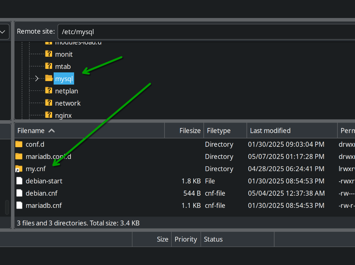Expand the mysql tree node
Viewport: 355px width, 265px height.
click(x=37, y=78)
